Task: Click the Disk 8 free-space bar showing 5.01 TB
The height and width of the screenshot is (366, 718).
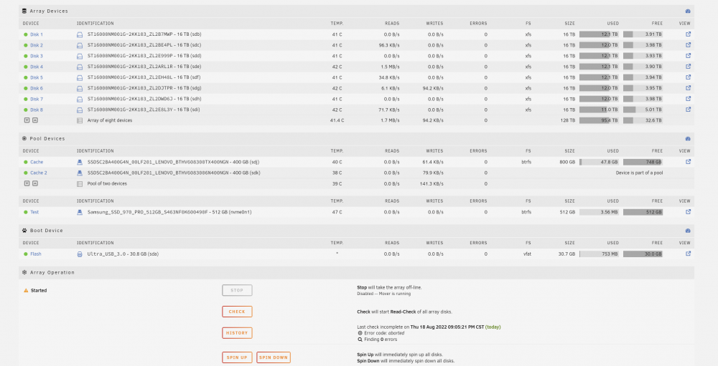Action: [x=643, y=110]
